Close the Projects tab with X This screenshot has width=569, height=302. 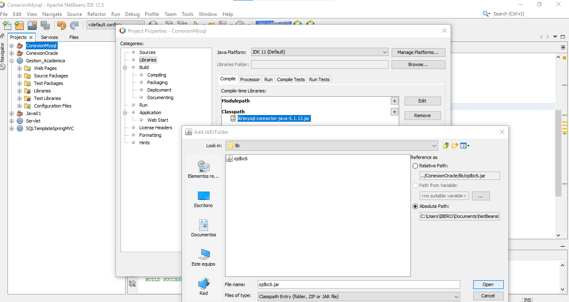(x=31, y=37)
